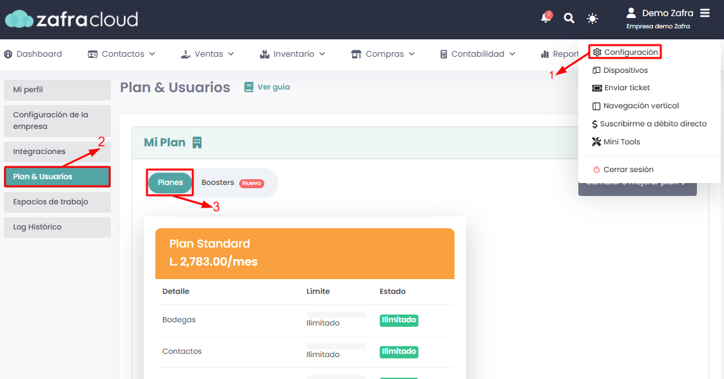Switch to the Boosters tab
Viewport: 724px width, 379px height.
(232, 183)
